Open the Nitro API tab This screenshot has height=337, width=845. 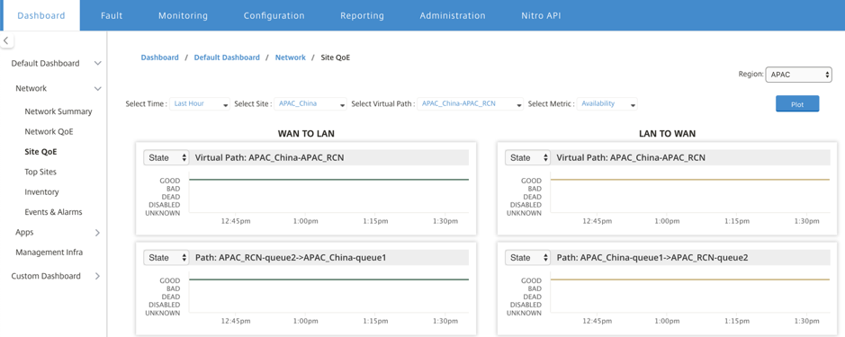(x=542, y=15)
